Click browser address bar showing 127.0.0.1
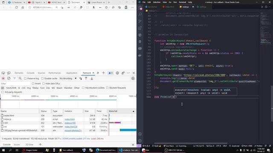273x153 pixels. tap(43, 8)
